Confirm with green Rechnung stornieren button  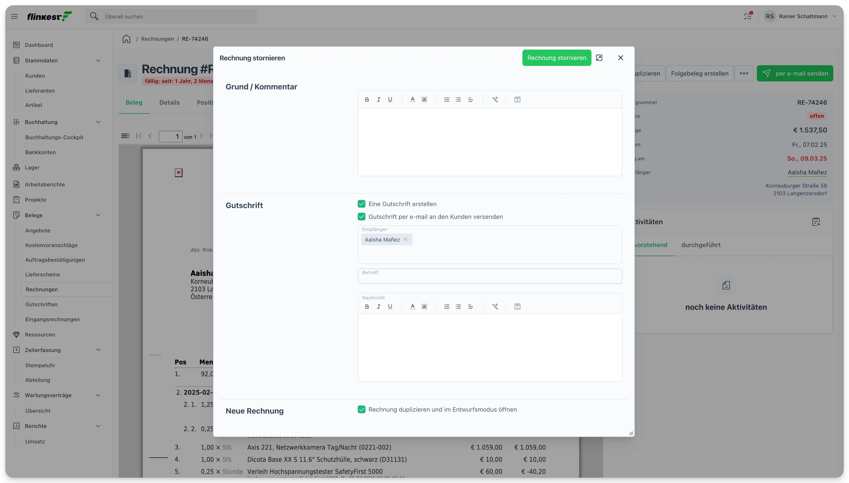pyautogui.click(x=556, y=58)
